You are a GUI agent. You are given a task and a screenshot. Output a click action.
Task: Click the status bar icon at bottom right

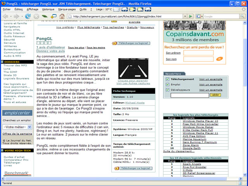(240, 183)
